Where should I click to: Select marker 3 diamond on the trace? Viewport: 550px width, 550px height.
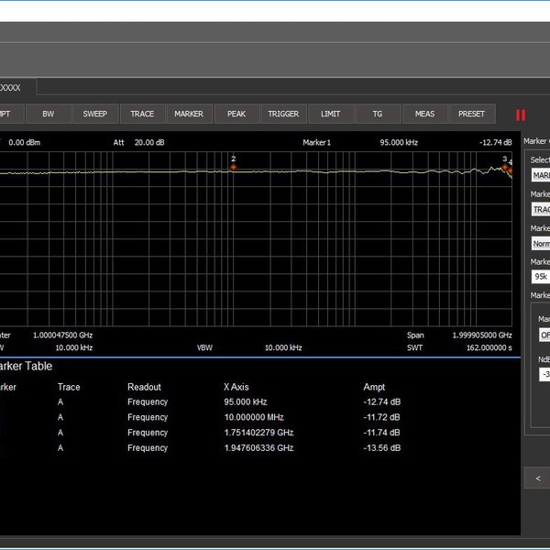(x=504, y=167)
